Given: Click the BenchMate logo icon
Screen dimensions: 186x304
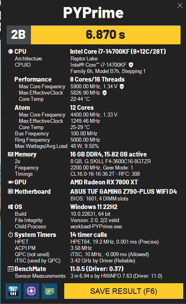Looking at the screenshot, I should (11, 269).
